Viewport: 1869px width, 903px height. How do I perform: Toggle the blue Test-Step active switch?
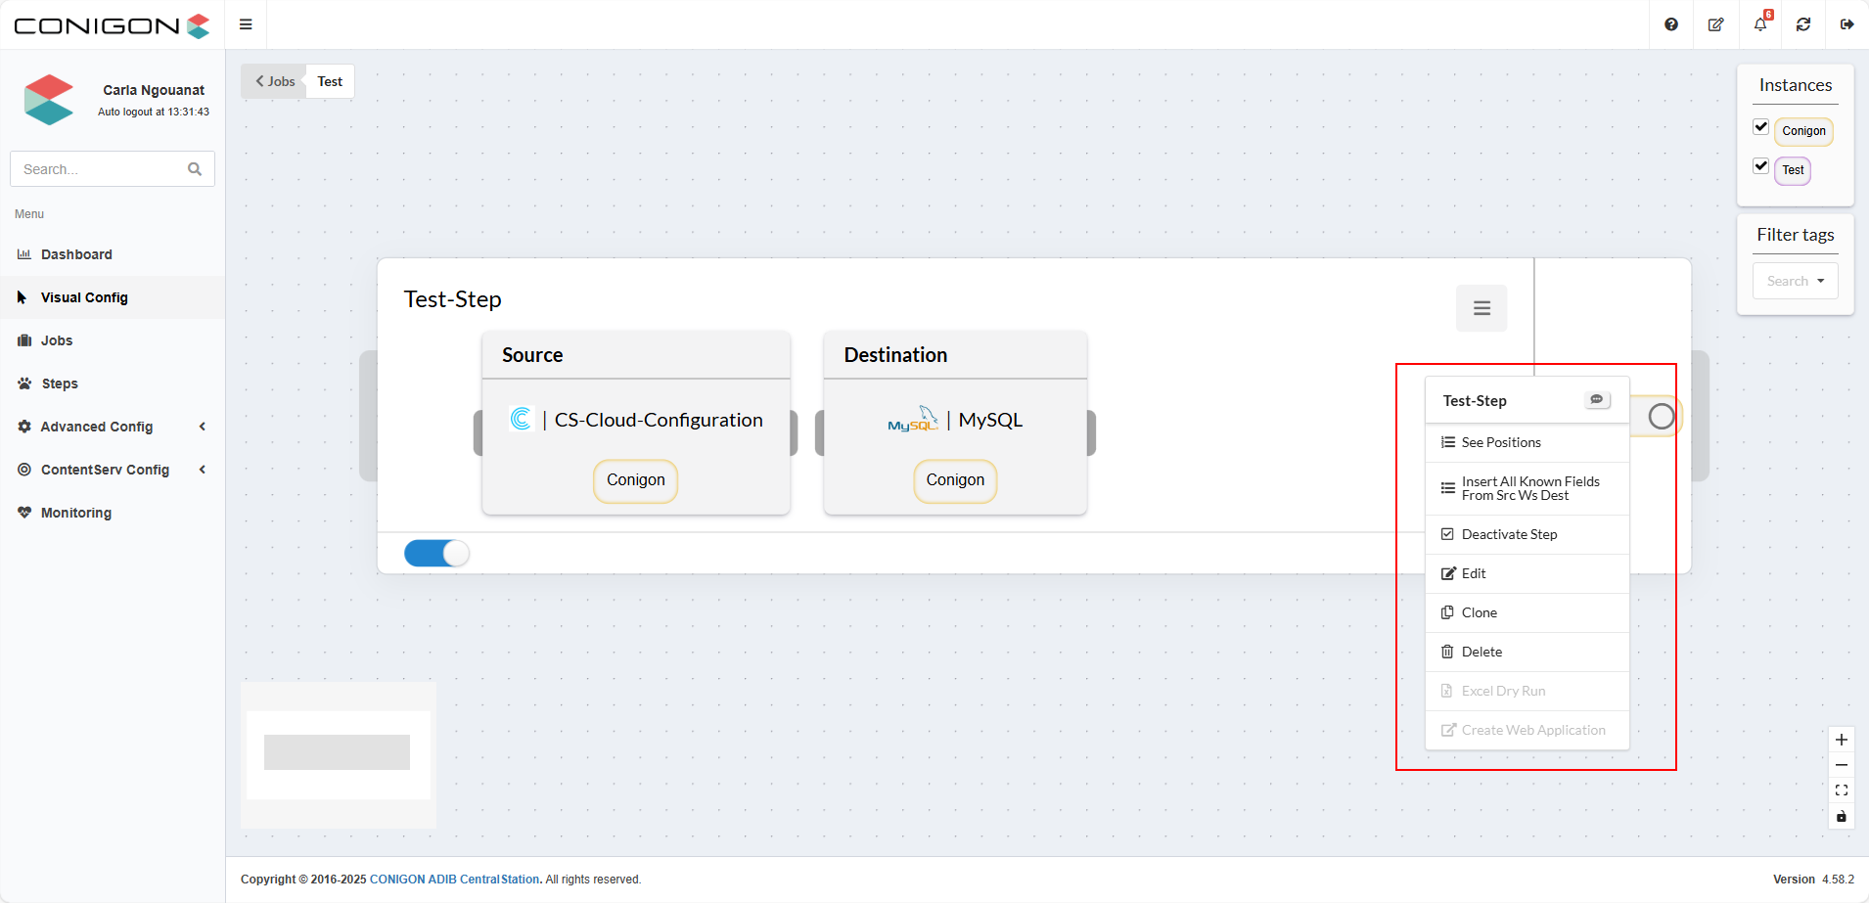(436, 554)
